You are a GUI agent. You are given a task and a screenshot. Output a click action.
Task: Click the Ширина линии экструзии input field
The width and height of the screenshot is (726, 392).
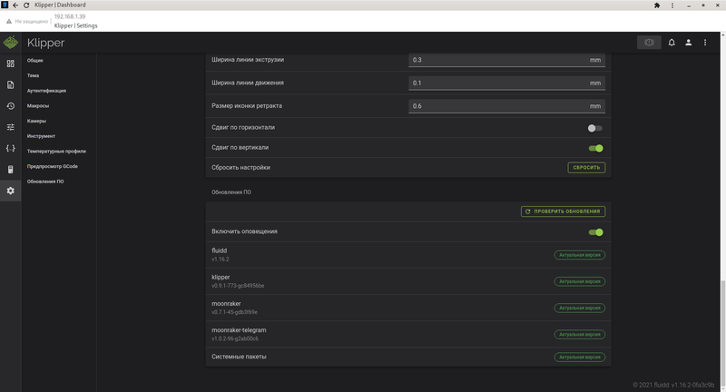coord(499,60)
